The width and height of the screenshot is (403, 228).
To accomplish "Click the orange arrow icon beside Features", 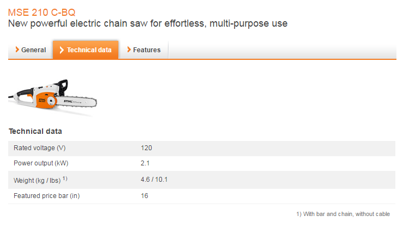I will [x=129, y=50].
